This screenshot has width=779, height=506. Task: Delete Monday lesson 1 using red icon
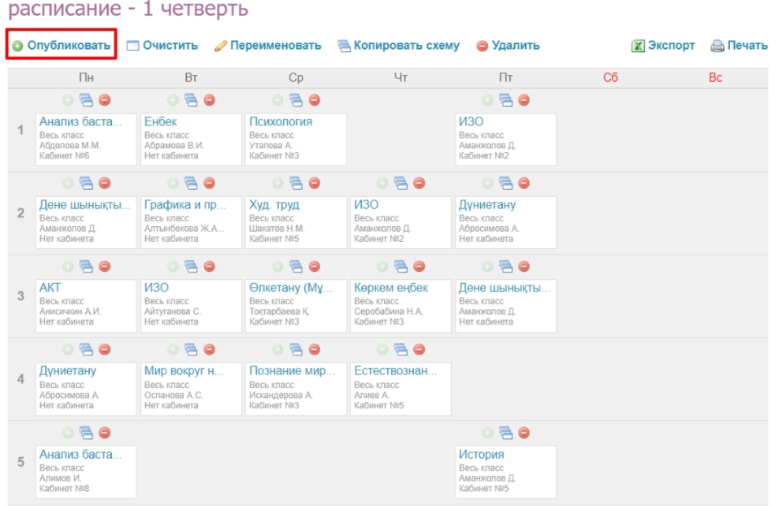point(104,100)
